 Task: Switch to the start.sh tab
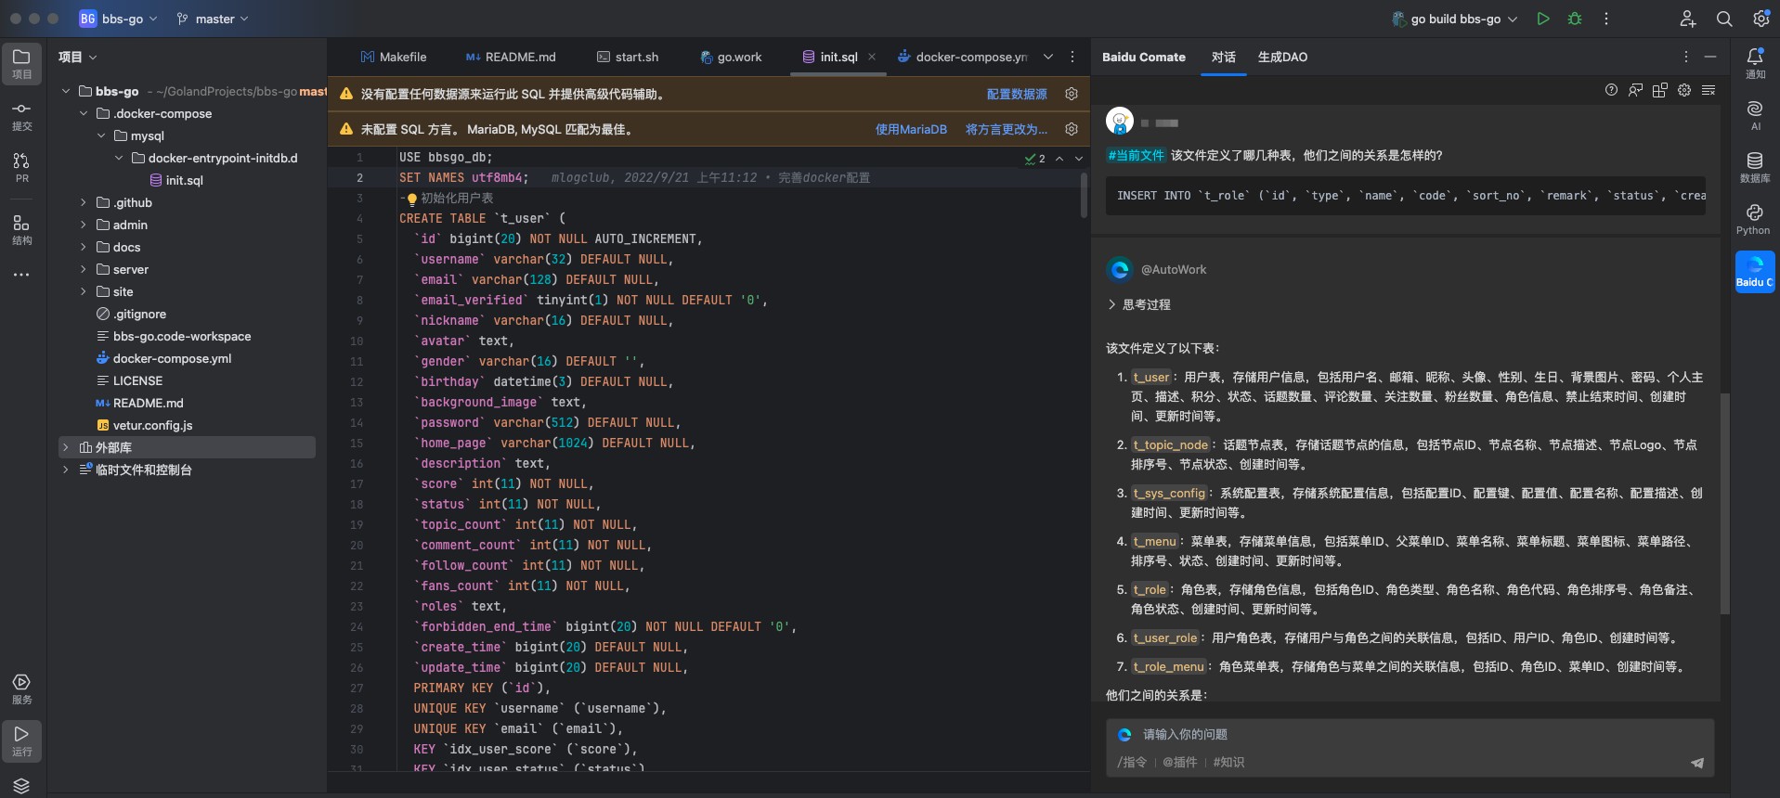[x=628, y=57]
